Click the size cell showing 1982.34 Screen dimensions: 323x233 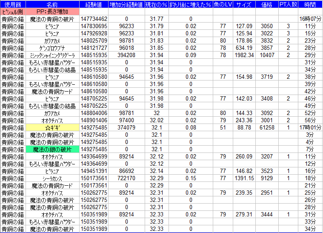click(243, 55)
